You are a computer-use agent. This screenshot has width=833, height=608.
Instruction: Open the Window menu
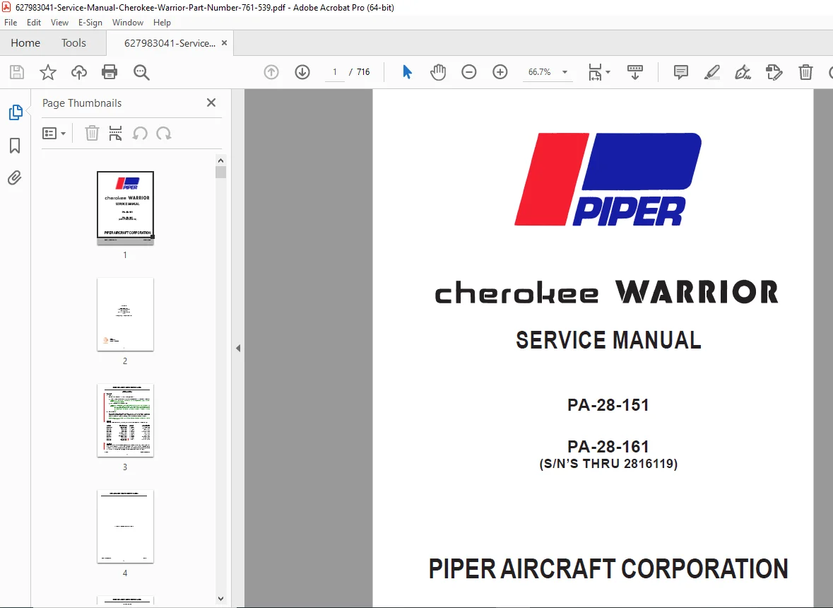(x=127, y=23)
